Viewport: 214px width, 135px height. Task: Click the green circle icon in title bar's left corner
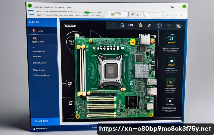[x=30, y=5]
